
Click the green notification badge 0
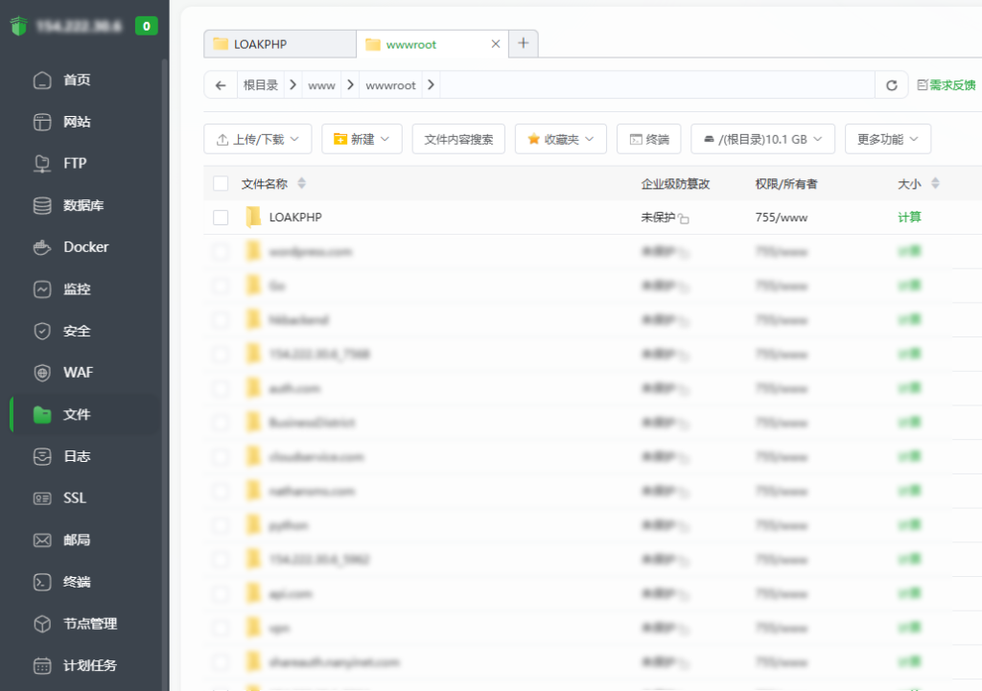click(147, 26)
